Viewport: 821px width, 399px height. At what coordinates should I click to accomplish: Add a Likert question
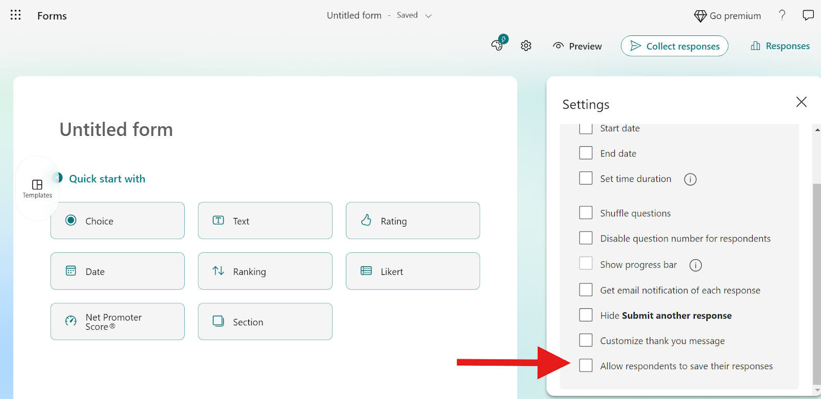(x=413, y=271)
